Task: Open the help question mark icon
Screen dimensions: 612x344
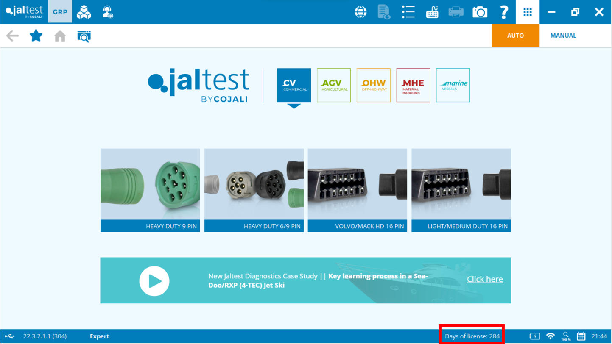Action: (x=503, y=12)
